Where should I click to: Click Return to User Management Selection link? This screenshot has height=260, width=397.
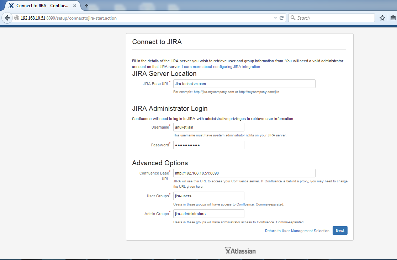click(297, 231)
